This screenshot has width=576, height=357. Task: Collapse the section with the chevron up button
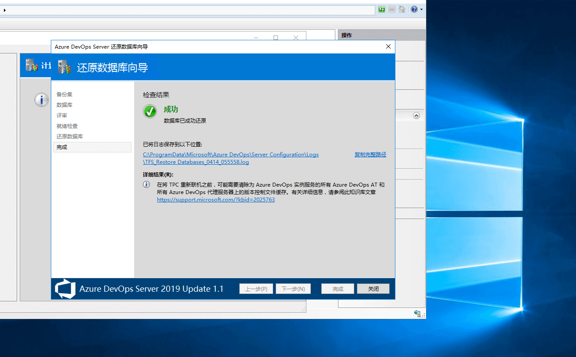(x=416, y=116)
